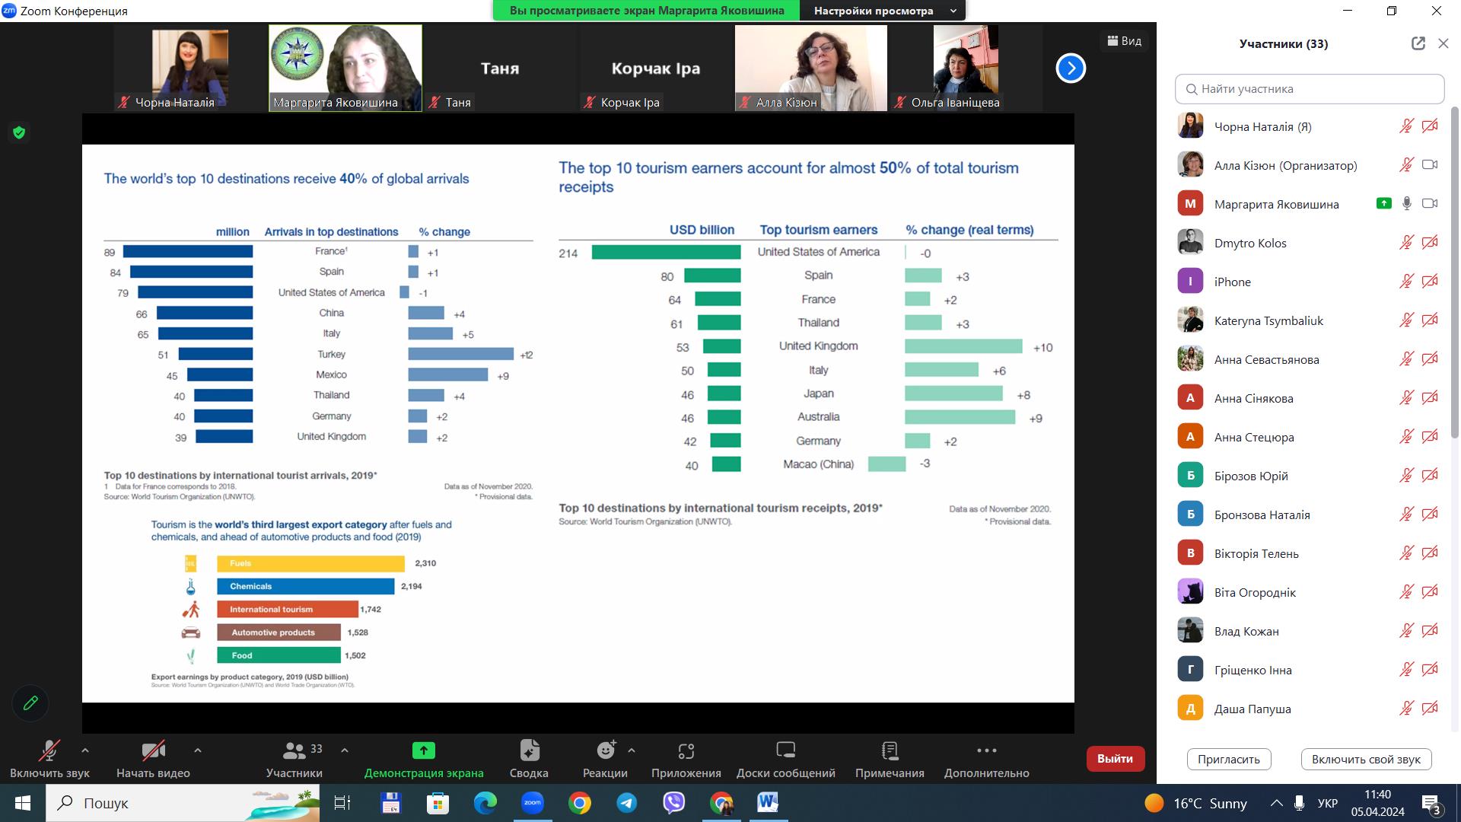Image resolution: width=1461 pixels, height=822 pixels.
Task: Open Приложения apps icon
Action: coord(686,751)
